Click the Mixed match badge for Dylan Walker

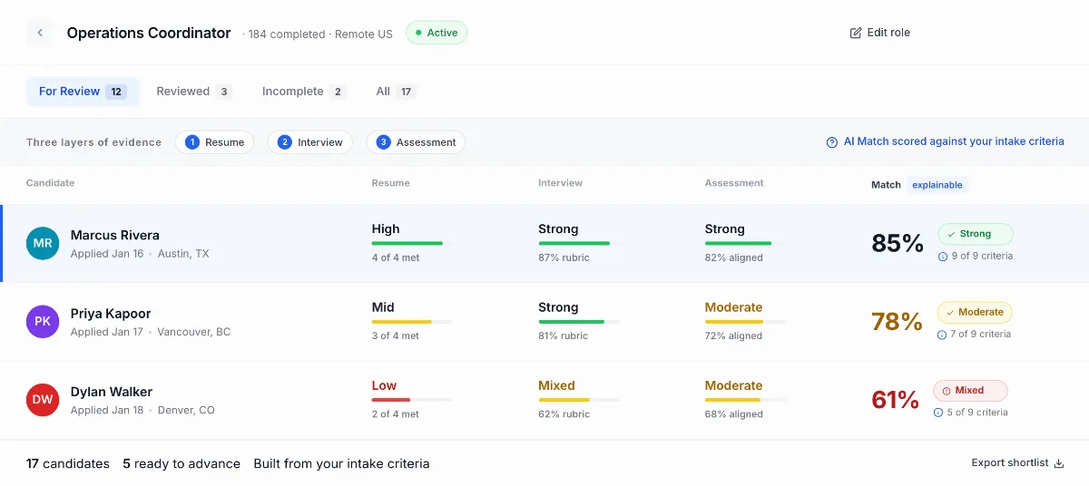970,391
